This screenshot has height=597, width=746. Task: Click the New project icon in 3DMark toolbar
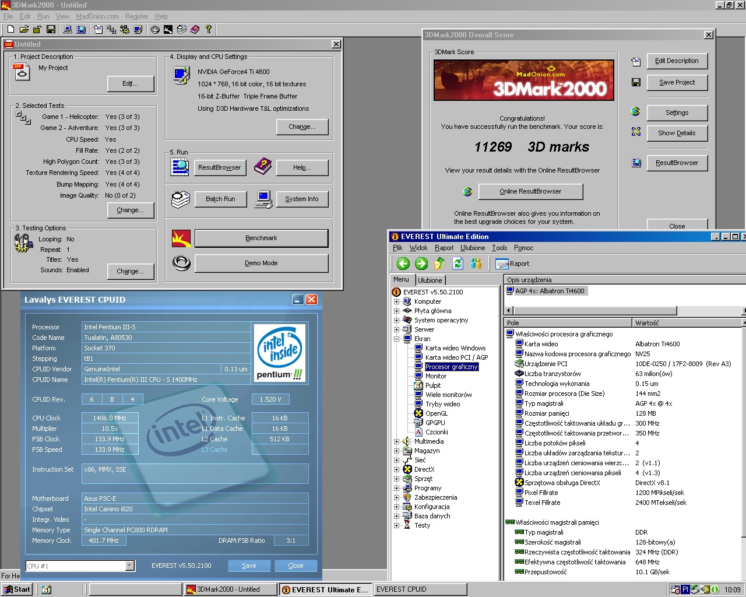click(x=10, y=29)
